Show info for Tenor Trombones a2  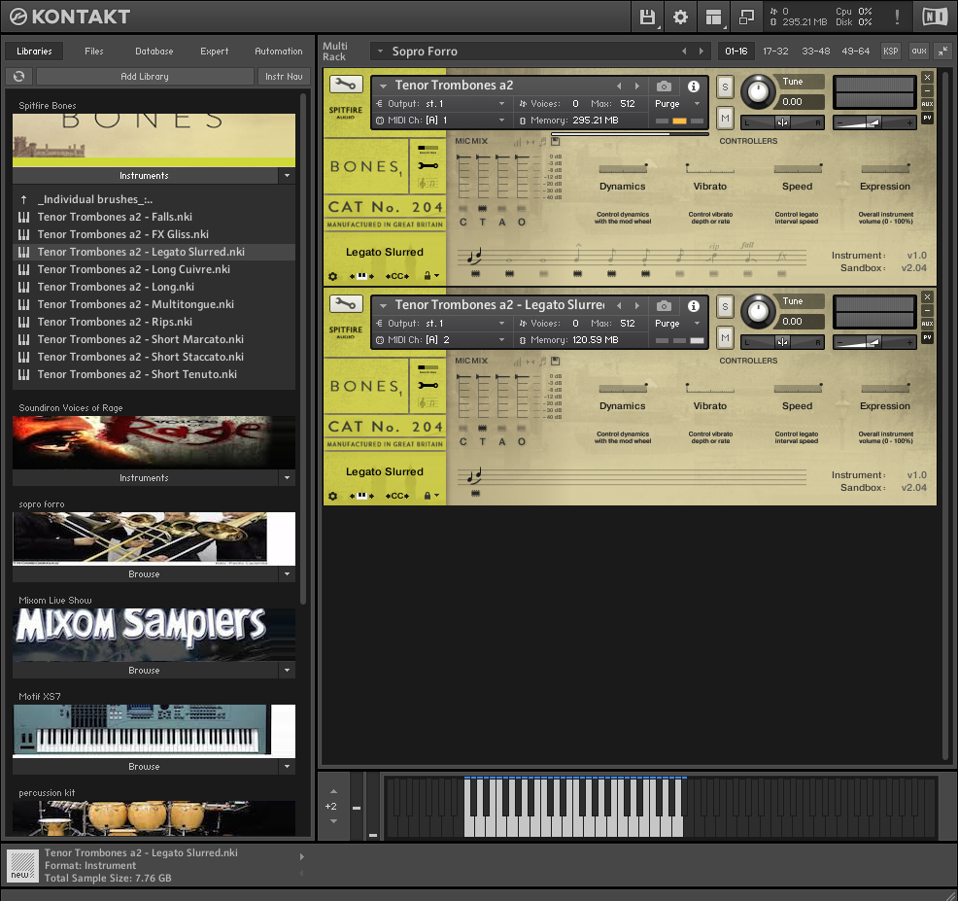pyautogui.click(x=694, y=87)
